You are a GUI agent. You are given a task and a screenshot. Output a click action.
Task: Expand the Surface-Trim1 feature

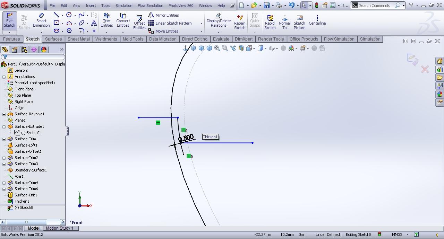(x=4, y=139)
